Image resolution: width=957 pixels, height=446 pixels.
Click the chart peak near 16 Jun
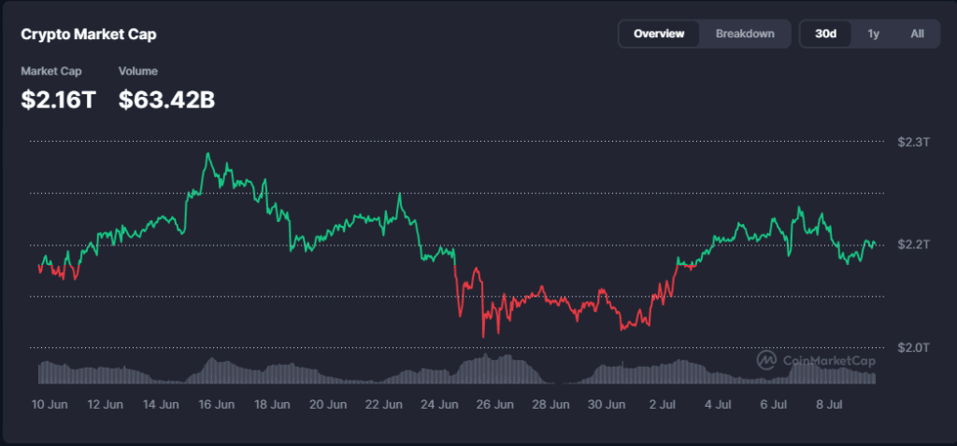click(x=207, y=154)
